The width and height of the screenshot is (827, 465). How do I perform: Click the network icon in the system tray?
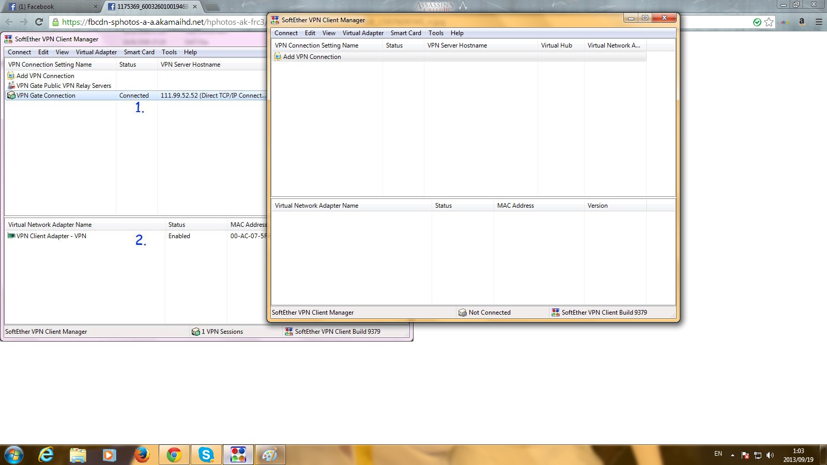(x=758, y=455)
